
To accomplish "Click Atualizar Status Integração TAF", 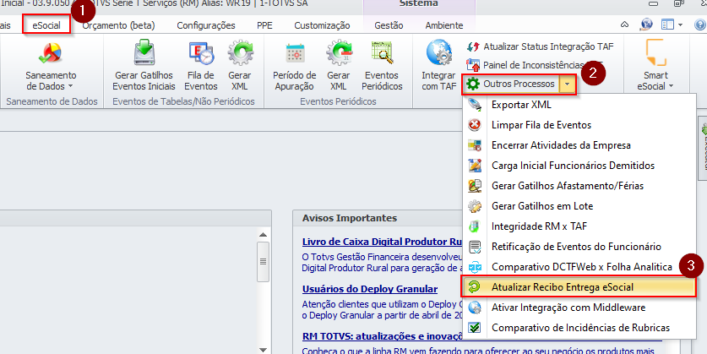I will pos(540,46).
